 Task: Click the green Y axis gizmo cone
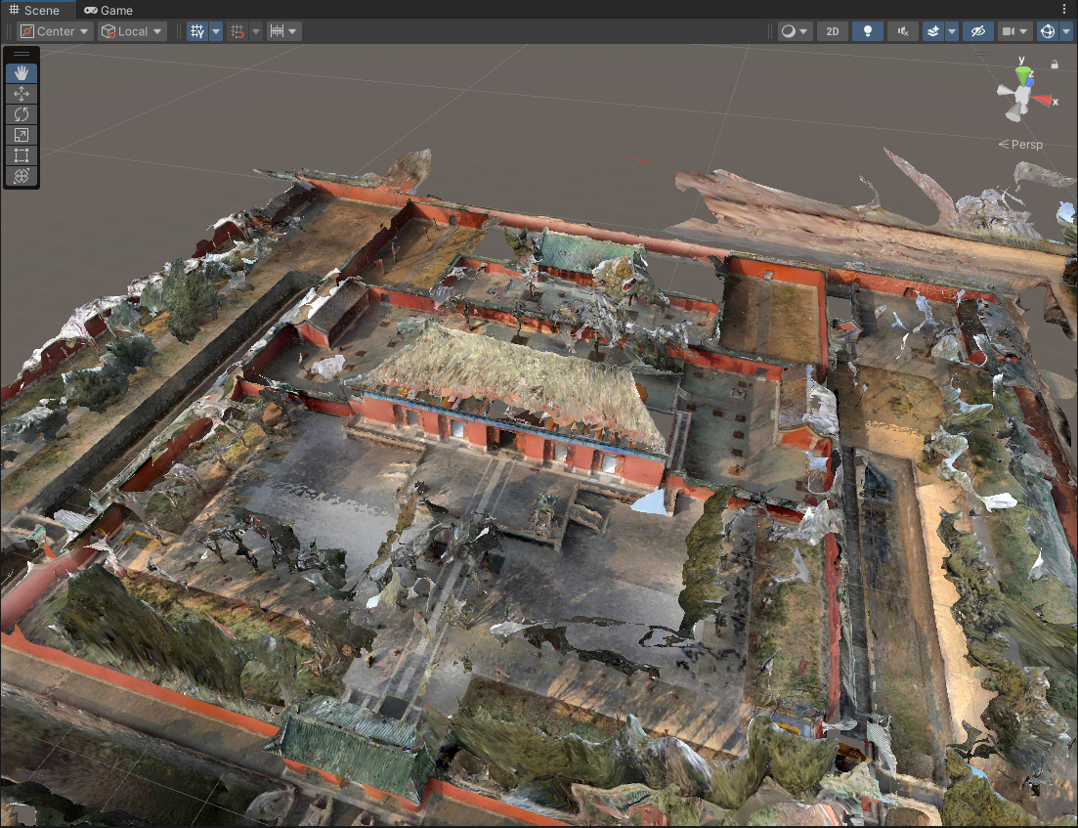tap(1022, 74)
